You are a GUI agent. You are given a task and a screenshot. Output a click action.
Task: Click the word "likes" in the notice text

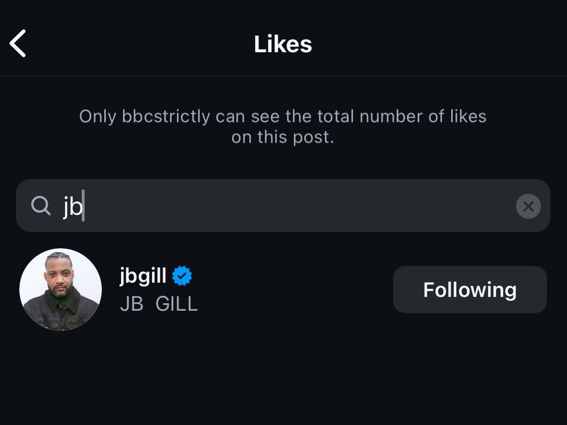[x=468, y=116]
